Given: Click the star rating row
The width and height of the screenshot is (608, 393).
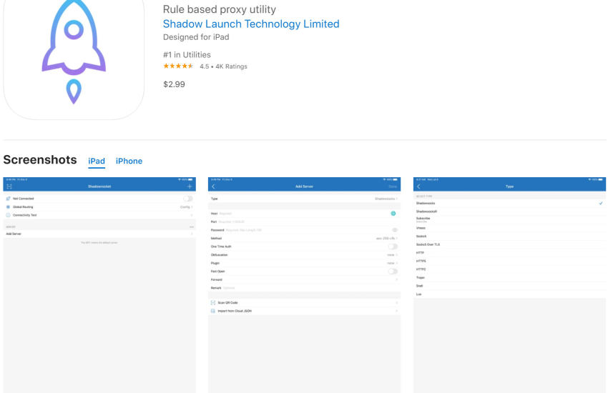Looking at the screenshot, I should pyautogui.click(x=178, y=66).
